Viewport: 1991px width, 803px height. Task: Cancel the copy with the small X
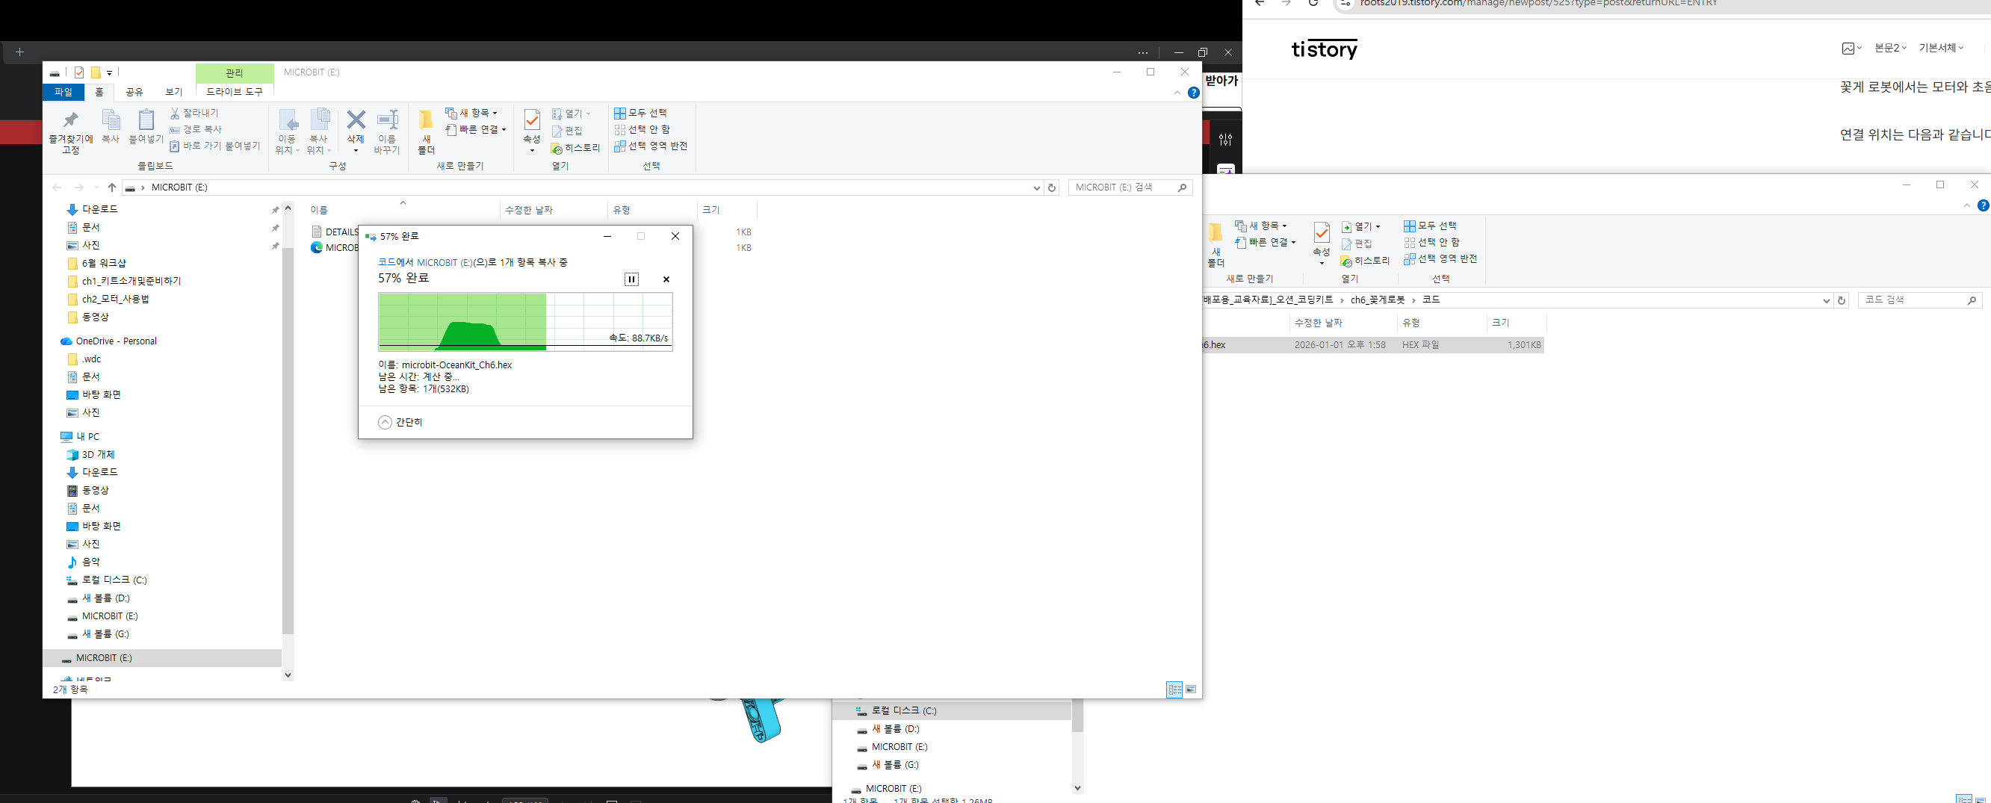(x=666, y=279)
